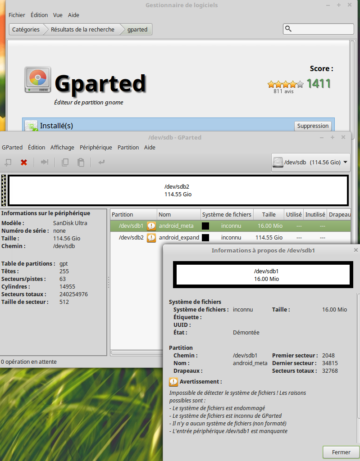Screen dimensions: 360x461
Task: Click warning icon next to /dev/sdb1 row
Action: [x=151, y=226]
